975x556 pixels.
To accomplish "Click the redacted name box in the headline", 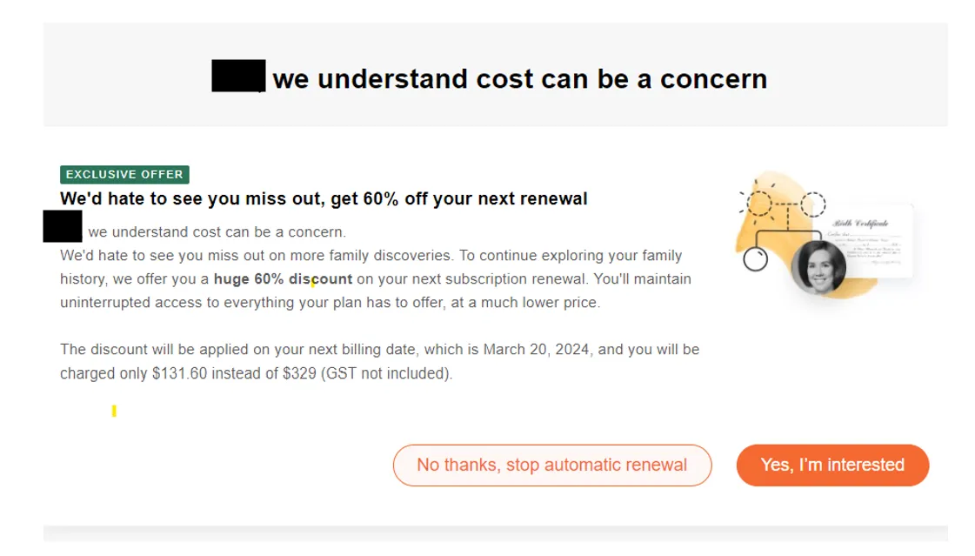I will coord(238,76).
